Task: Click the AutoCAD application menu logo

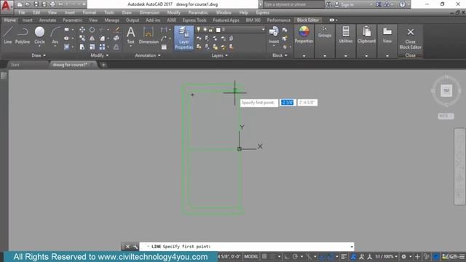Action: tap(6, 6)
